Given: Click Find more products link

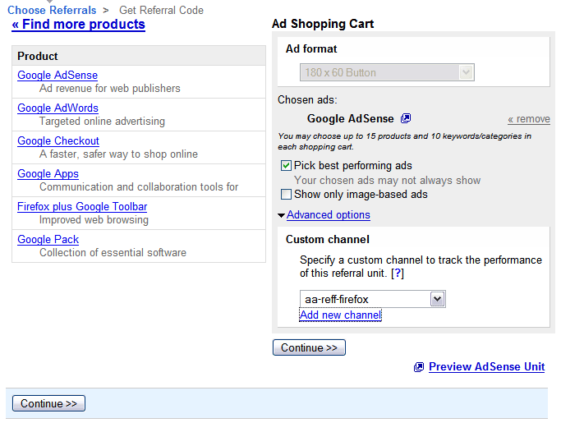Looking at the screenshot, I should (x=78, y=25).
